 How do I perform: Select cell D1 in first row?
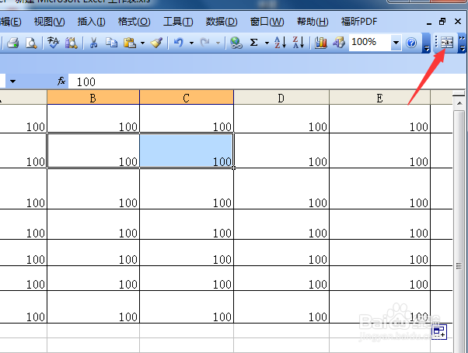click(281, 119)
